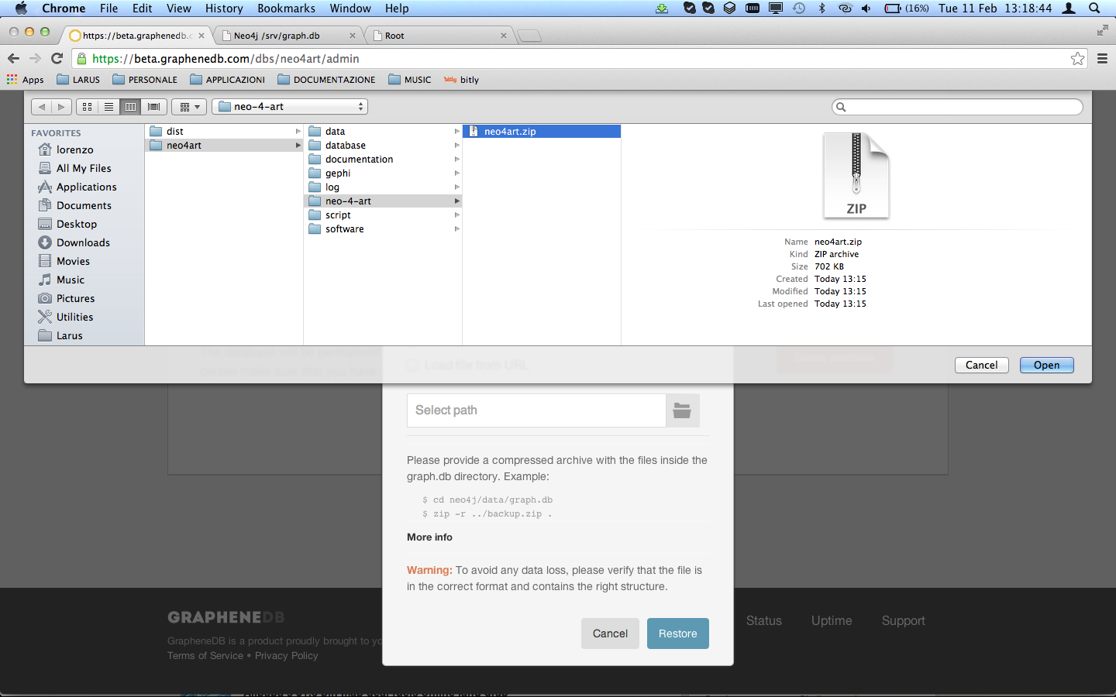Screen dimensions: 1116x697
Task: Select the log folder
Action: pos(383,187)
